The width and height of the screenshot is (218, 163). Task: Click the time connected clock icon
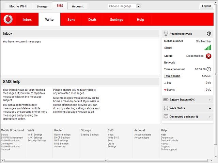click(x=209, y=69)
